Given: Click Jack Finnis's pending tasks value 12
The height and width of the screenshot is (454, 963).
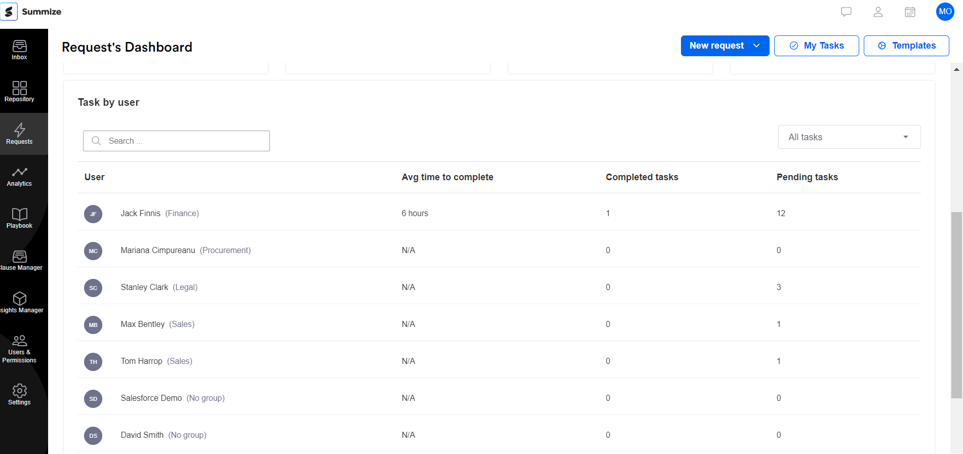Looking at the screenshot, I should tap(781, 213).
